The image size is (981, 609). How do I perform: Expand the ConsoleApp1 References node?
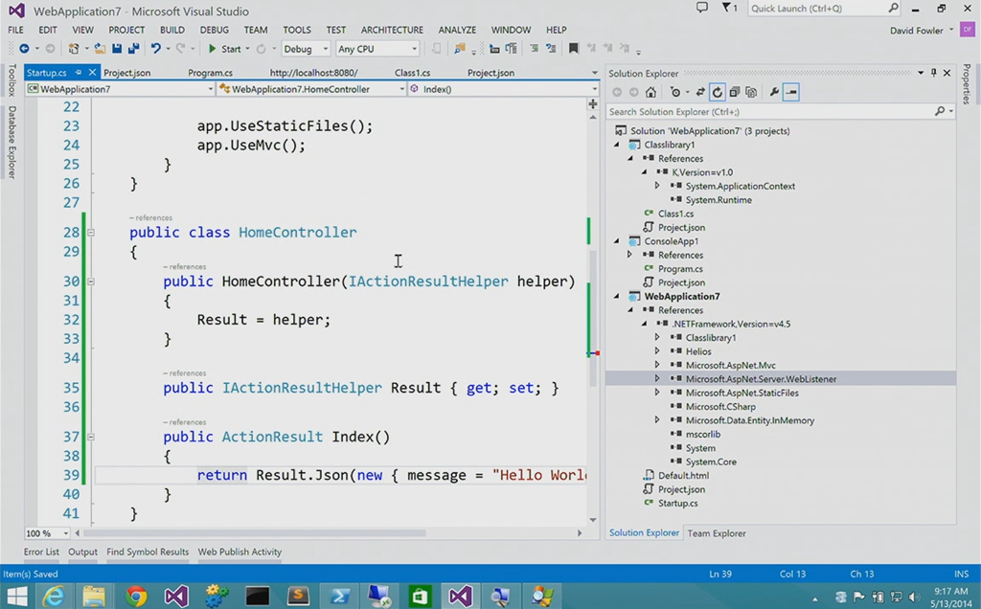click(630, 255)
